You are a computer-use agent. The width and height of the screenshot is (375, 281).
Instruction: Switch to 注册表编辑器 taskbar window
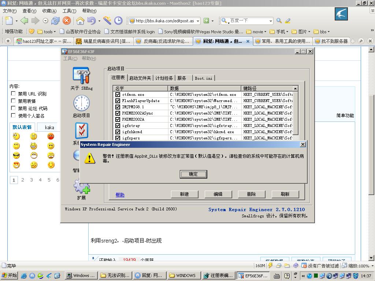(x=218, y=276)
